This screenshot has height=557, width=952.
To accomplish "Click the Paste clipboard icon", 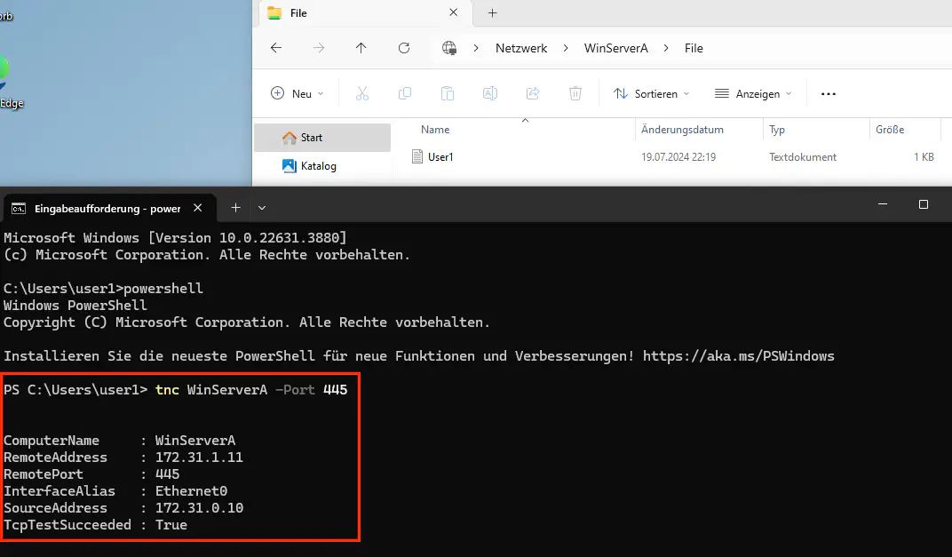I will pyautogui.click(x=448, y=93).
